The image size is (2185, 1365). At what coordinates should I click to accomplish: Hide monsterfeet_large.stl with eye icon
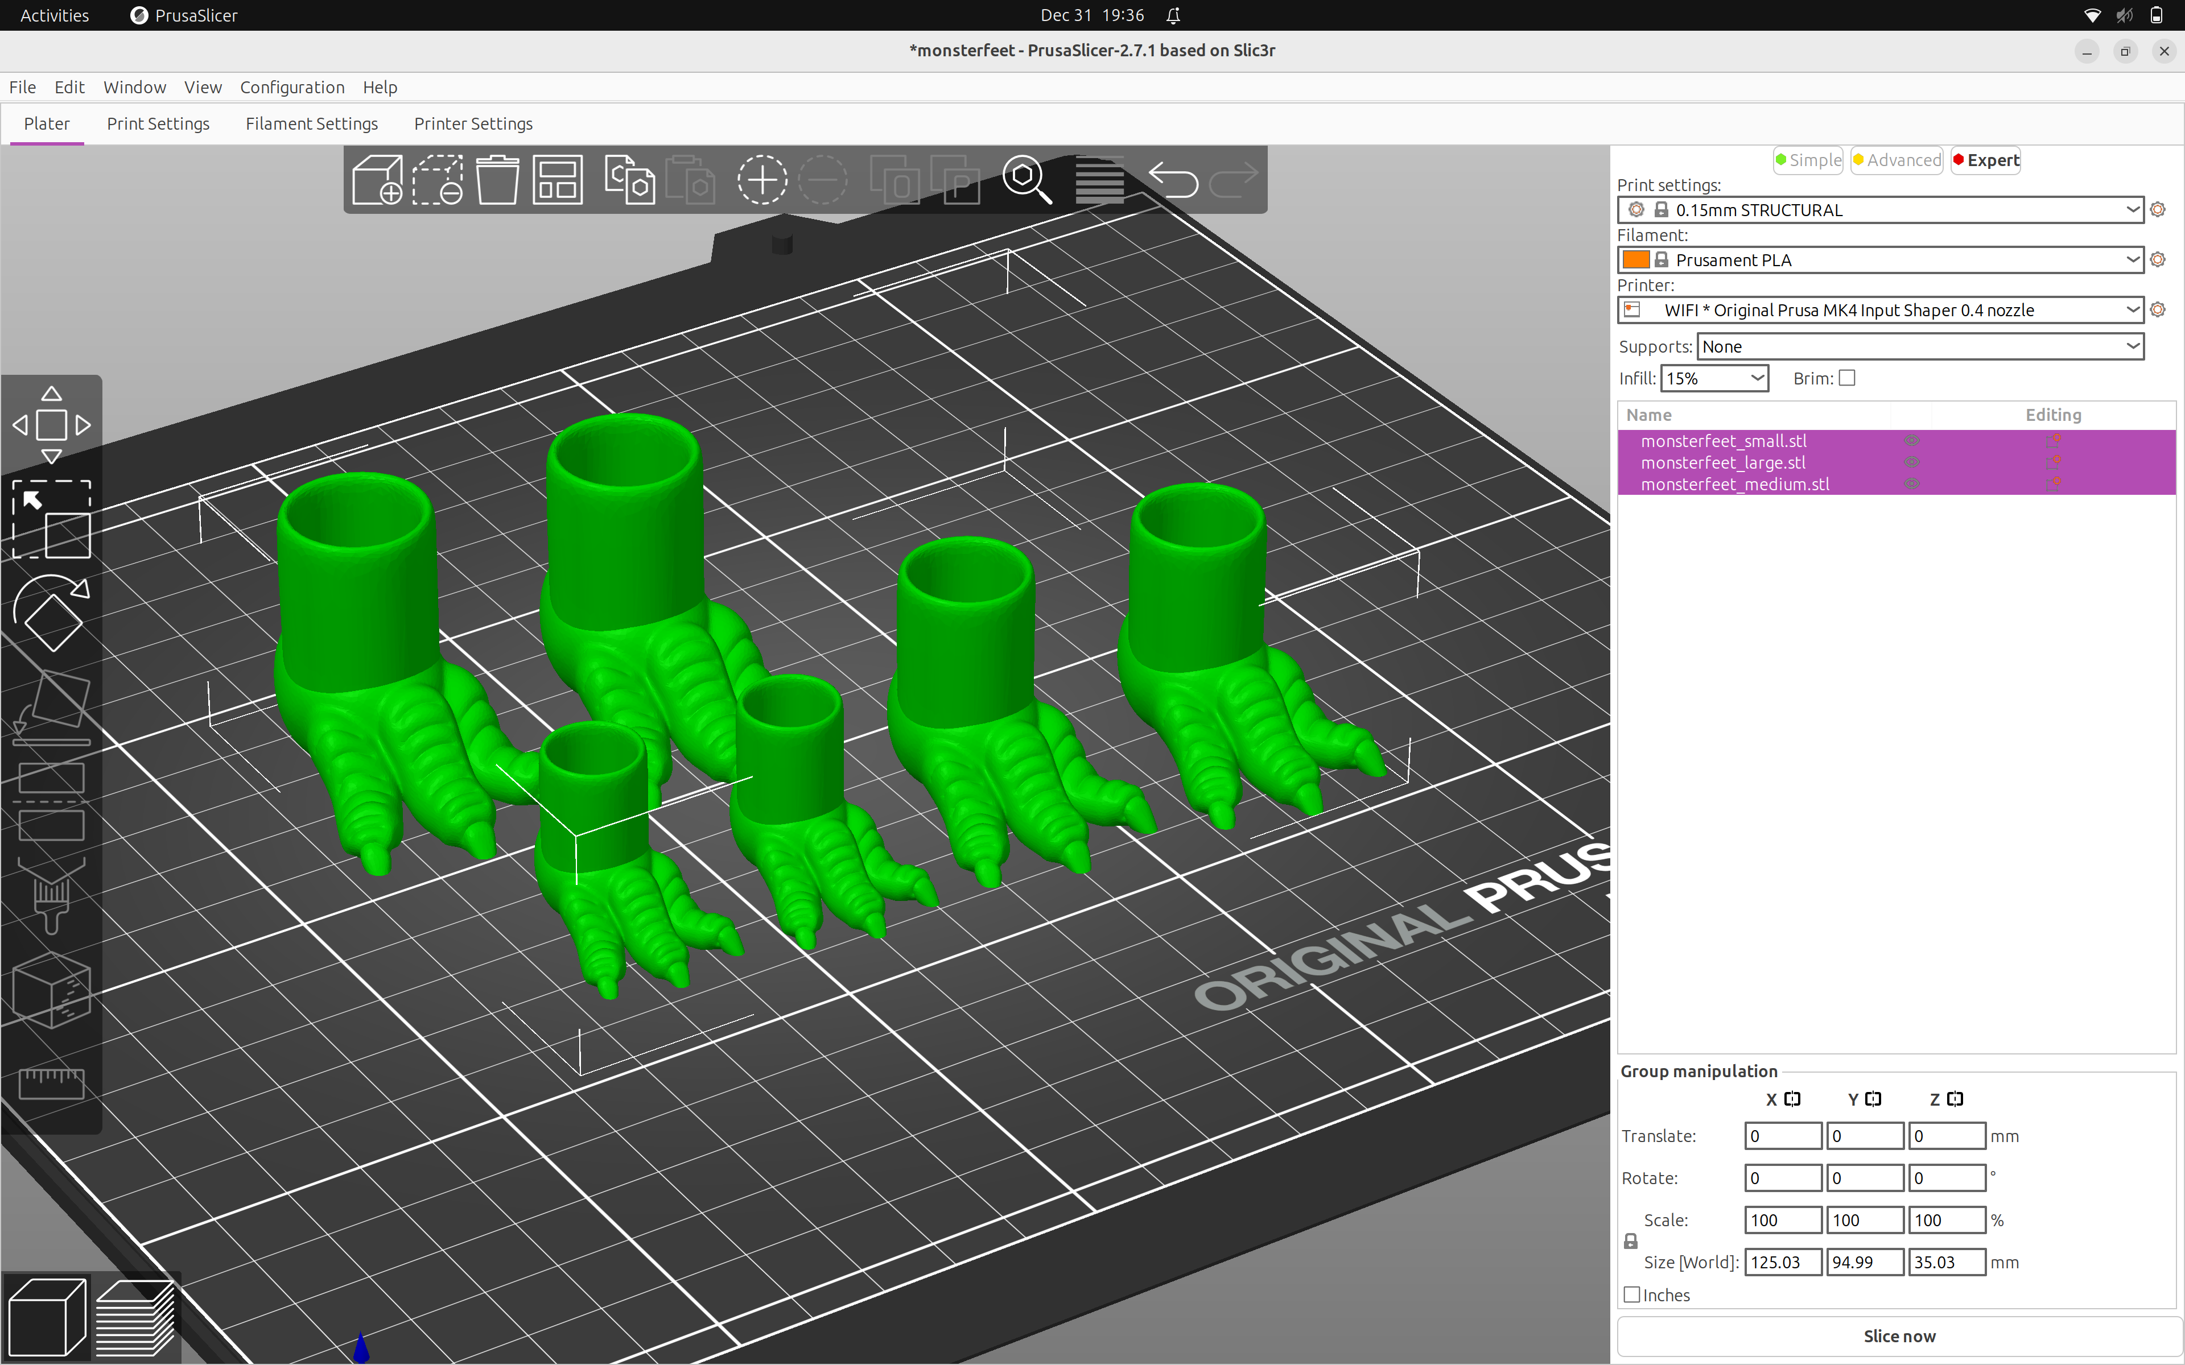(x=1911, y=462)
